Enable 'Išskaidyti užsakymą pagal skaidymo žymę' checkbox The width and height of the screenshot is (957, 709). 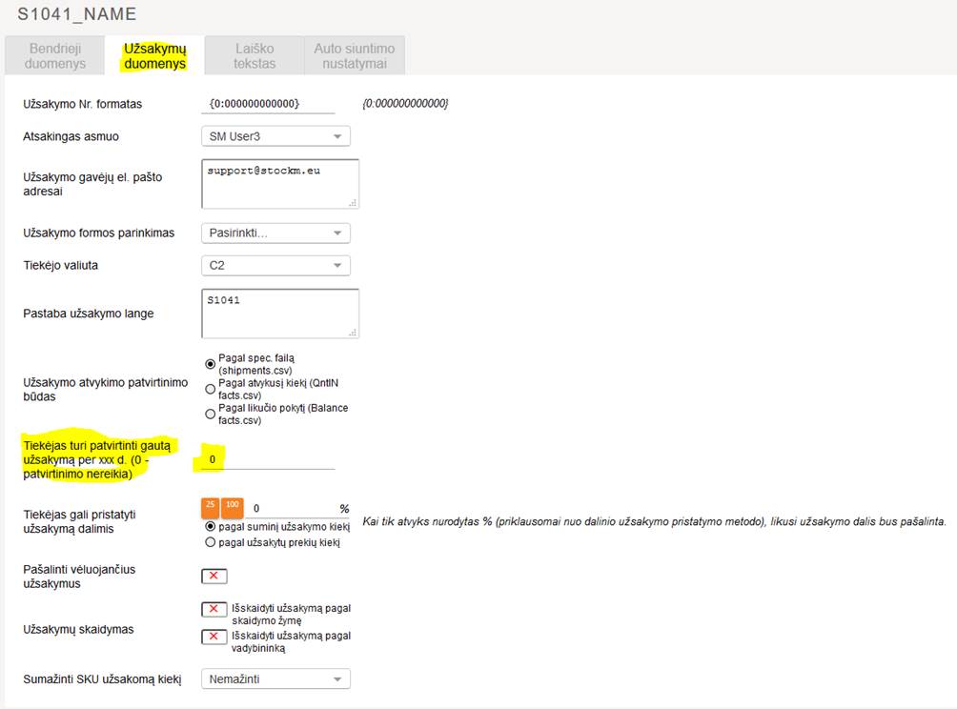[x=214, y=609]
